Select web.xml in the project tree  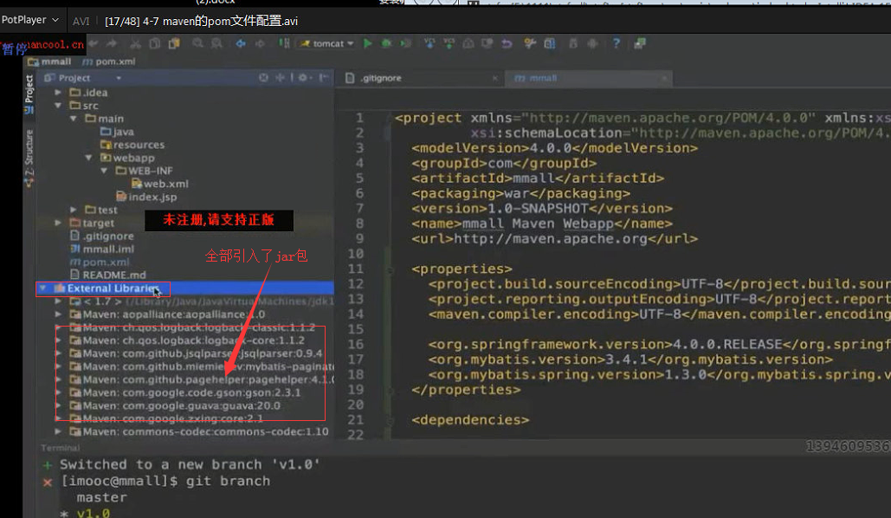[x=159, y=184]
